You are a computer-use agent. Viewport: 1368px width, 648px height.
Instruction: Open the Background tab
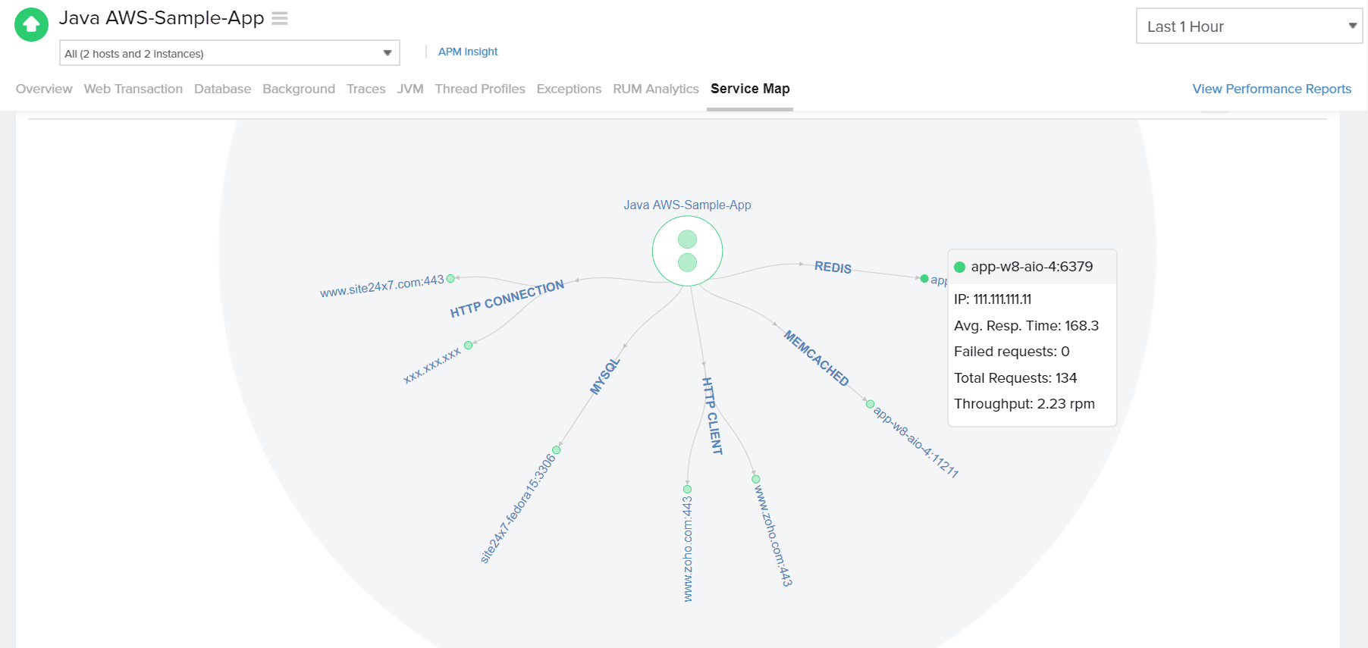(x=299, y=89)
